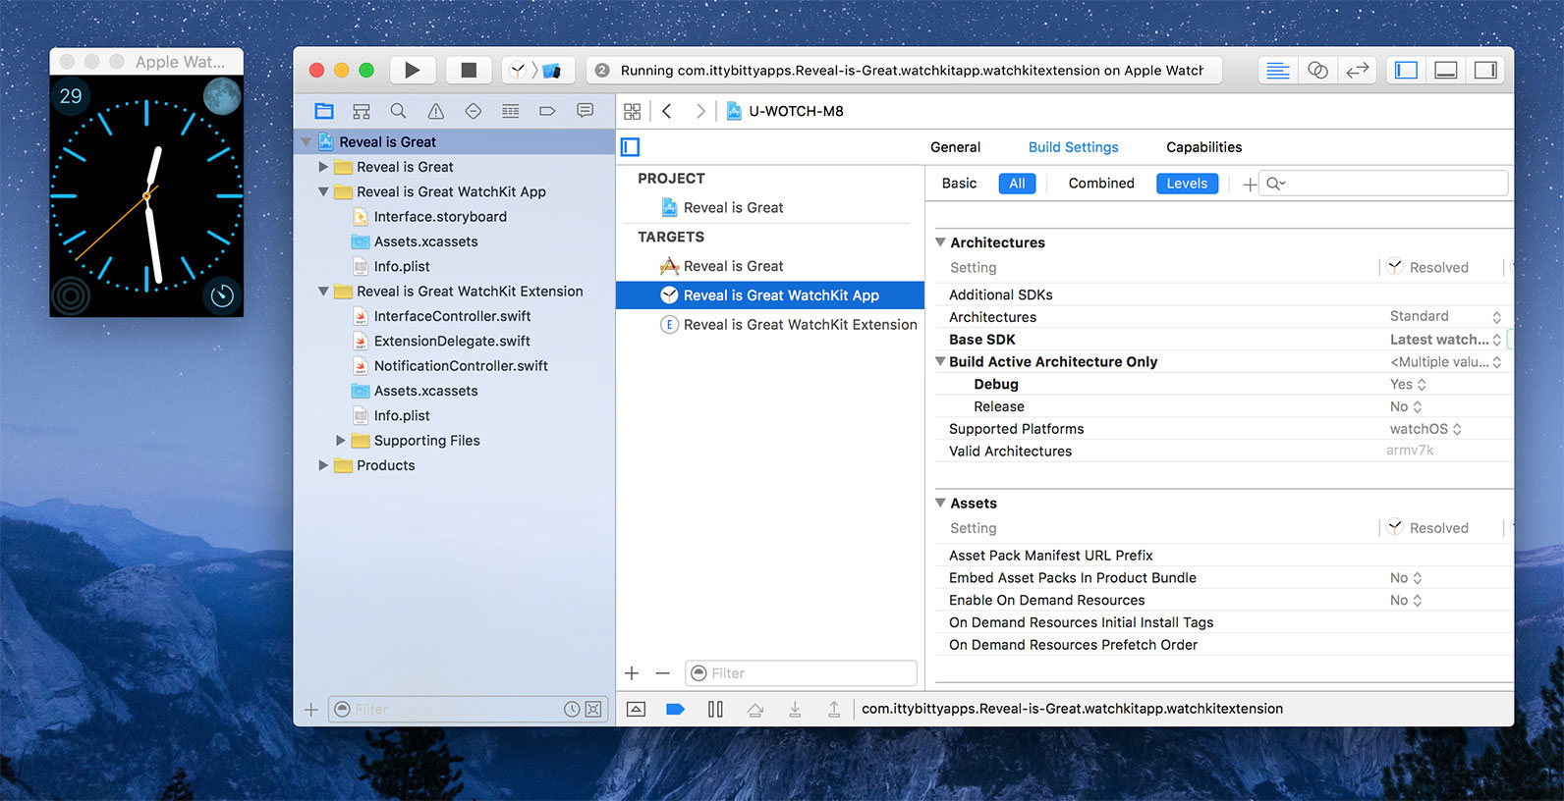Click the Step over debug button
The height and width of the screenshot is (801, 1564).
tap(754, 709)
